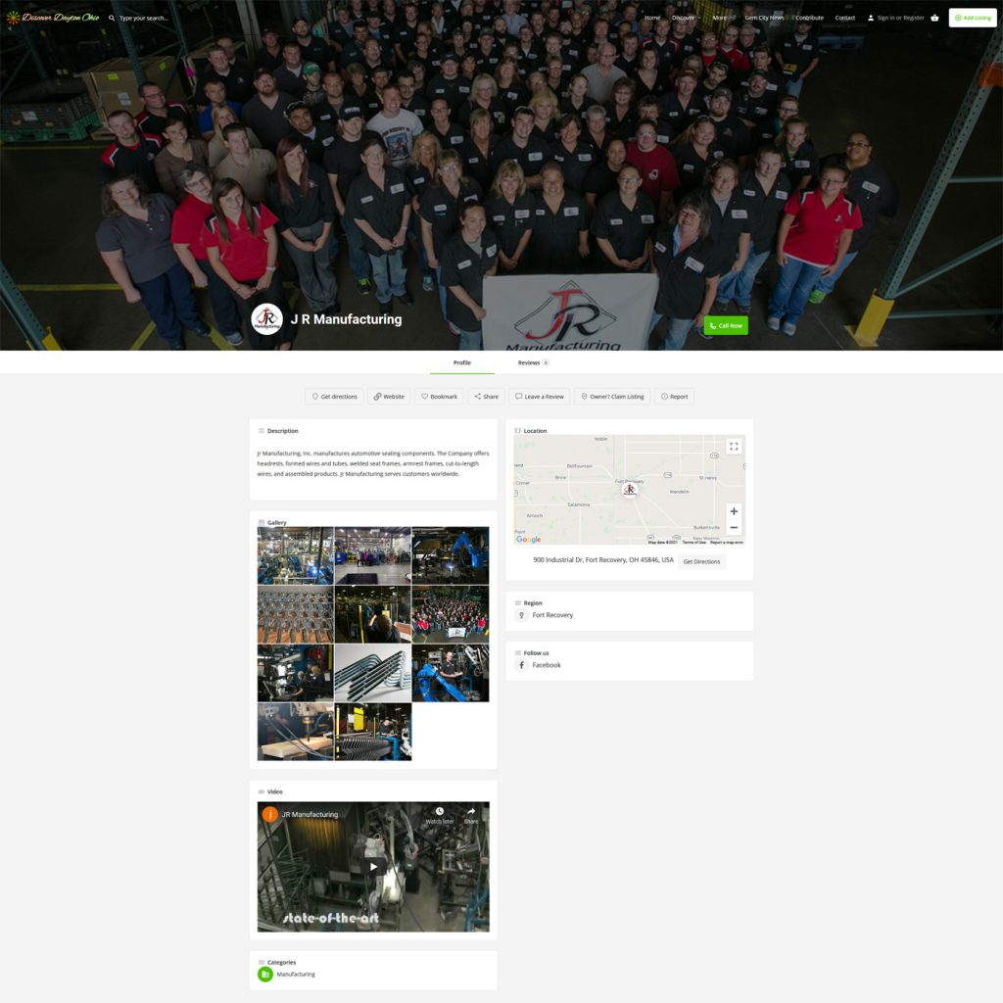The width and height of the screenshot is (1003, 1003).
Task: Click Get Directions beside the address
Action: click(x=701, y=561)
